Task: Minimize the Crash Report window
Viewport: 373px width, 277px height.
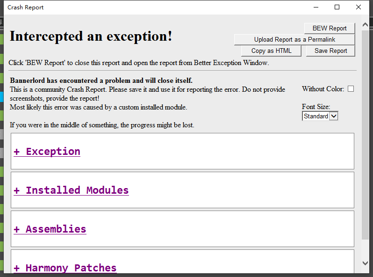Action: [316, 7]
